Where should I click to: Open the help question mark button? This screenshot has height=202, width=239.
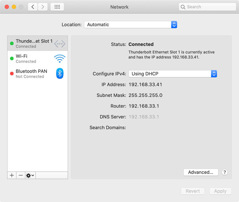coord(225,172)
